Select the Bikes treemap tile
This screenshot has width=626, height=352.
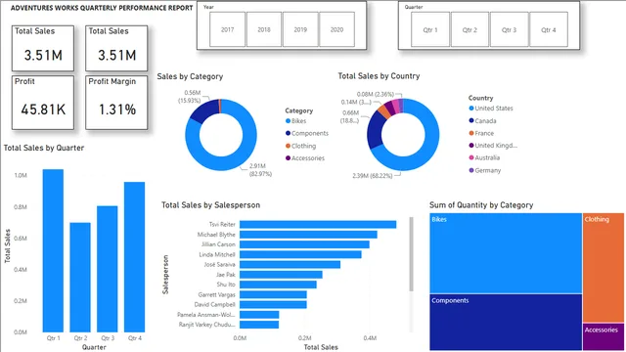pos(506,253)
